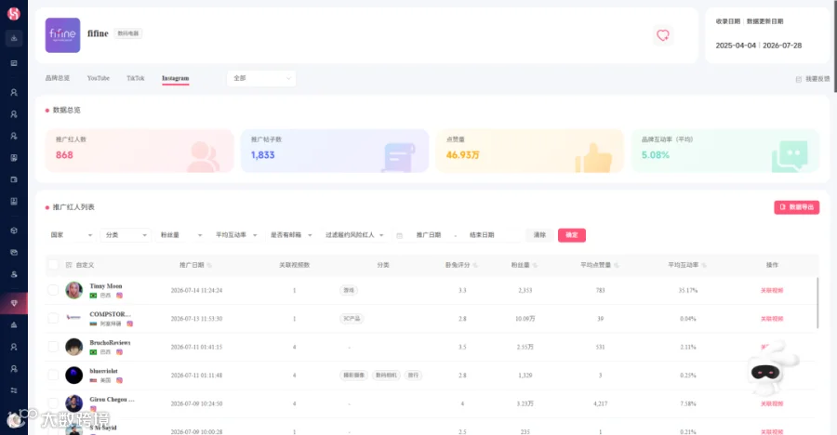Click the influencer table vertical scrollbar
The height and width of the screenshot is (435, 837).
[817, 303]
